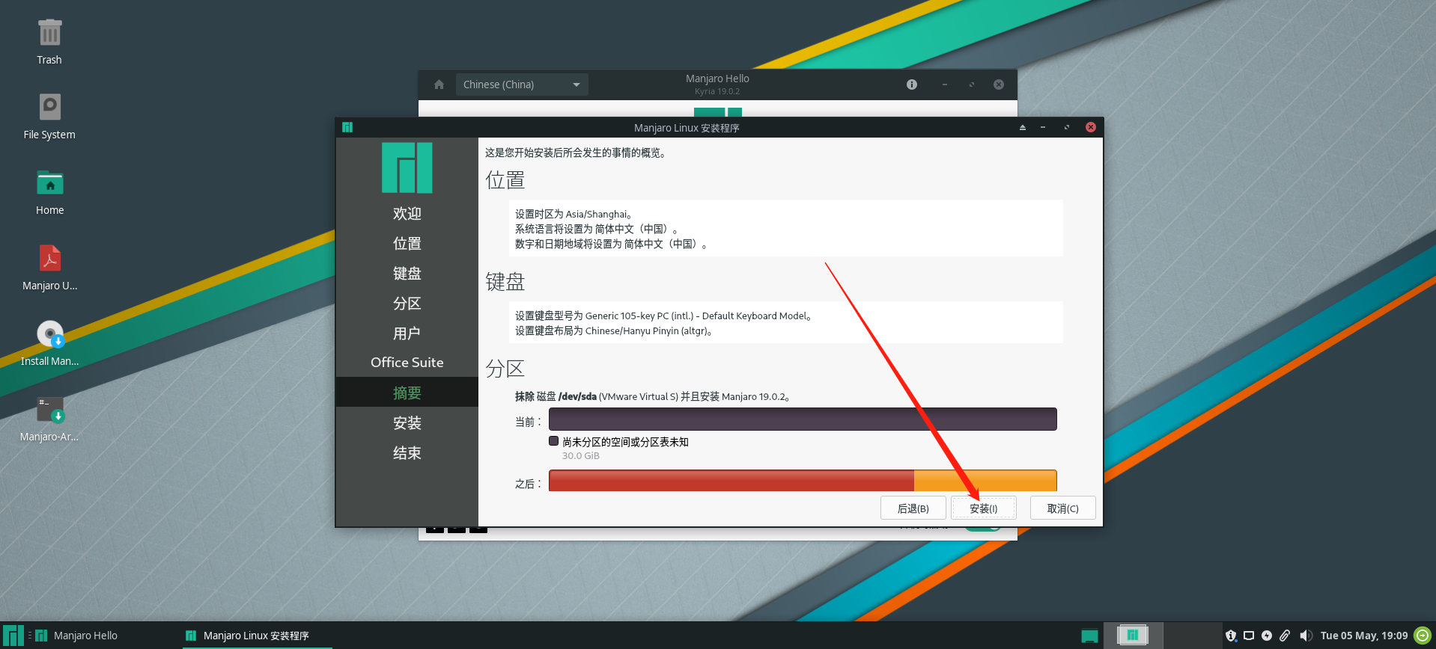
Task: Click the text 设置键盘布局为 Chinese/Hanyu Pinyin (altgr)
Action: pos(613,331)
